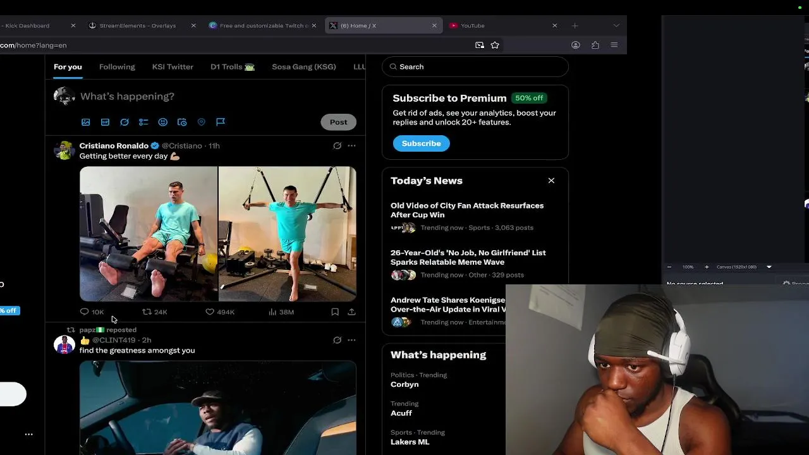
Task: Tag a location in the composer
Action: tap(202, 122)
